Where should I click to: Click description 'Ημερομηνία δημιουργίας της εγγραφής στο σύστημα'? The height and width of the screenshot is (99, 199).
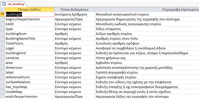(x=138, y=19)
